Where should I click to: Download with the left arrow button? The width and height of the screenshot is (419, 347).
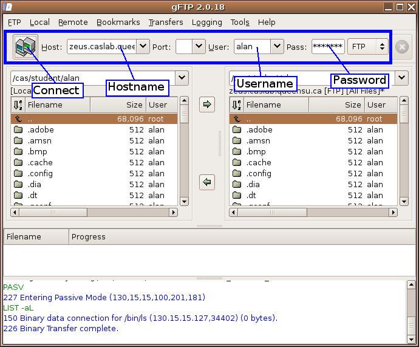[207, 182]
